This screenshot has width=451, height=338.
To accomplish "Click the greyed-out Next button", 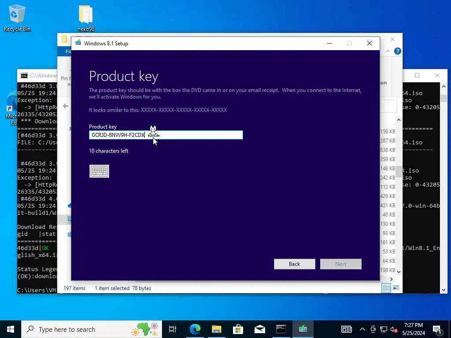I will tap(341, 264).
